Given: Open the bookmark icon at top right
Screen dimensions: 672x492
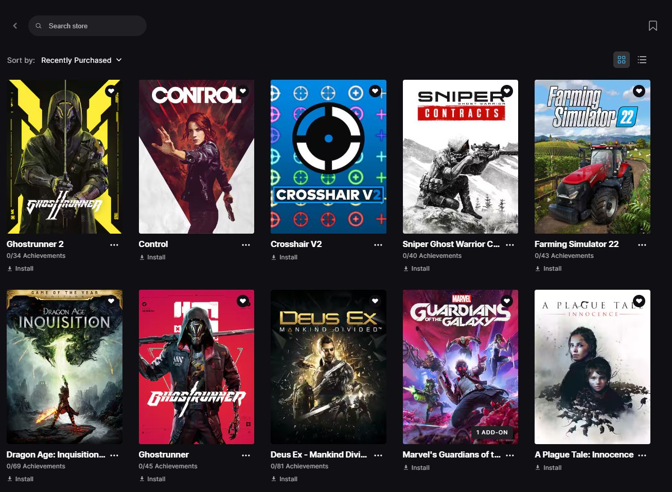Looking at the screenshot, I should [x=653, y=26].
